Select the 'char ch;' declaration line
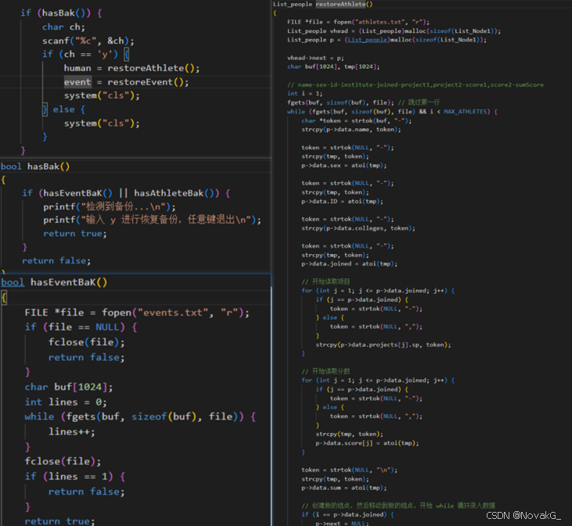Screen dimensions: 572x526 [x=63, y=27]
